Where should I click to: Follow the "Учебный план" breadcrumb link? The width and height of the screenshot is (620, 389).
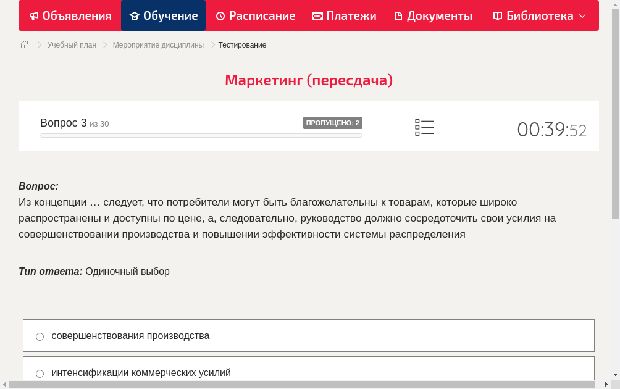pyautogui.click(x=72, y=44)
